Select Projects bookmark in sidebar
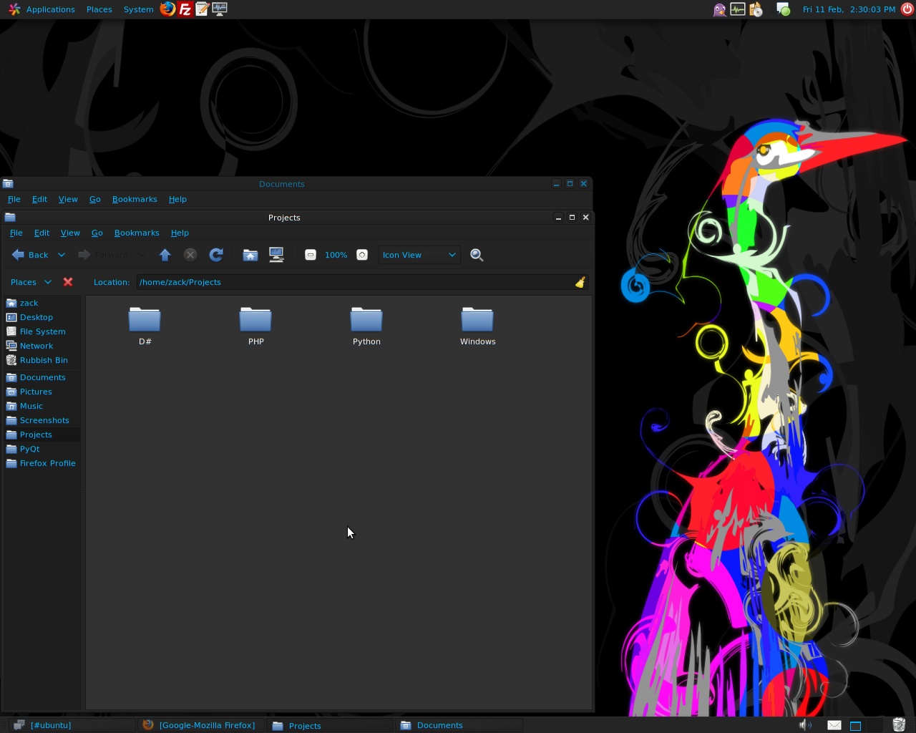The image size is (916, 733). tap(42, 435)
